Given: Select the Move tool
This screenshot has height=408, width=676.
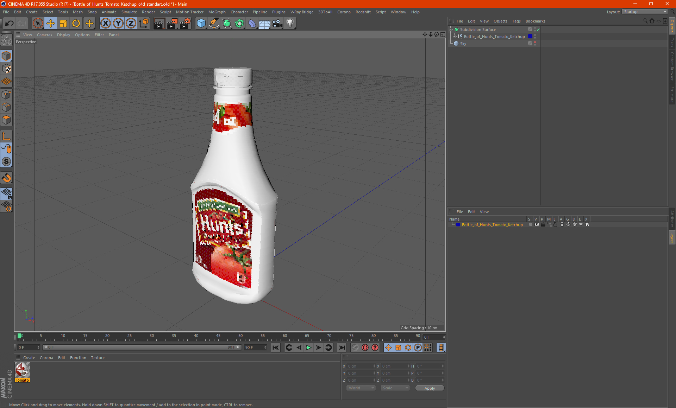Looking at the screenshot, I should pyautogui.click(x=51, y=24).
